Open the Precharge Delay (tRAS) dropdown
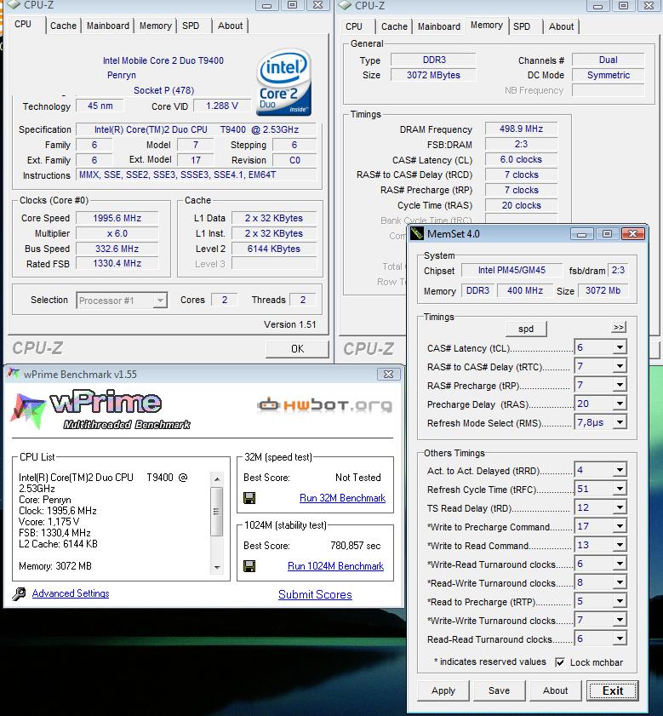The image size is (663, 716). coord(620,404)
